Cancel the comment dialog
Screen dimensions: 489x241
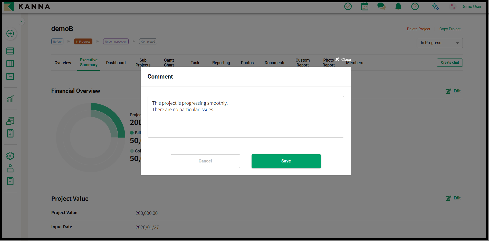205,161
